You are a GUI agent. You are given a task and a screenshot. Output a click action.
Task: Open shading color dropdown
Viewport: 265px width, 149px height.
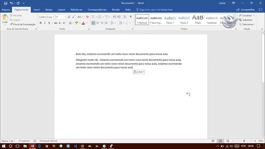(123, 23)
